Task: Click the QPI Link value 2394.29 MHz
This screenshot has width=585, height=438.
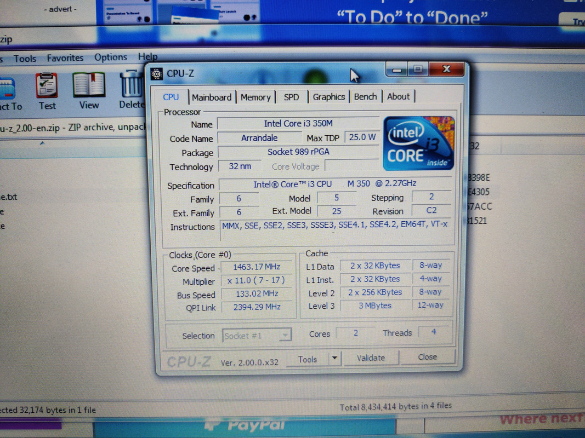Action: point(257,307)
